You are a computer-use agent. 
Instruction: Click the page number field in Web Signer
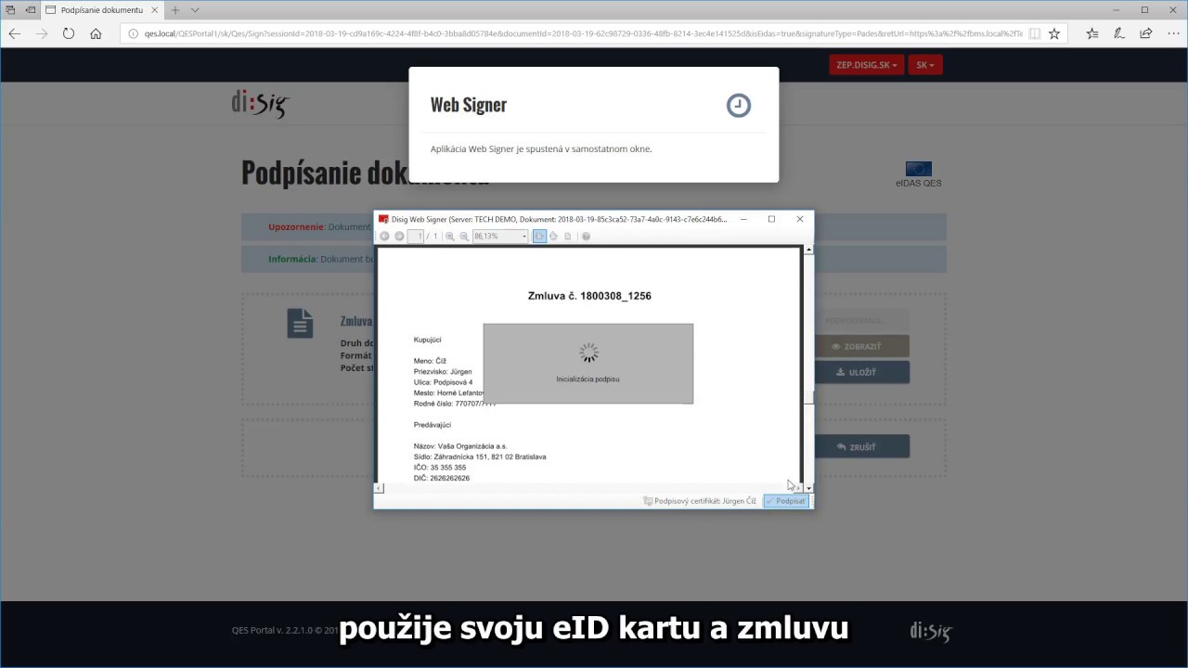click(416, 237)
